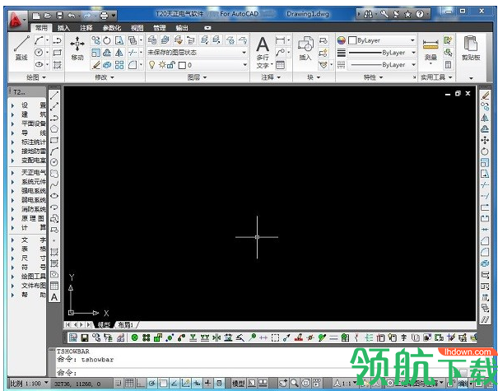The width and height of the screenshot is (498, 391).
Task: Click the Plot printer icon
Action: pos(105,15)
